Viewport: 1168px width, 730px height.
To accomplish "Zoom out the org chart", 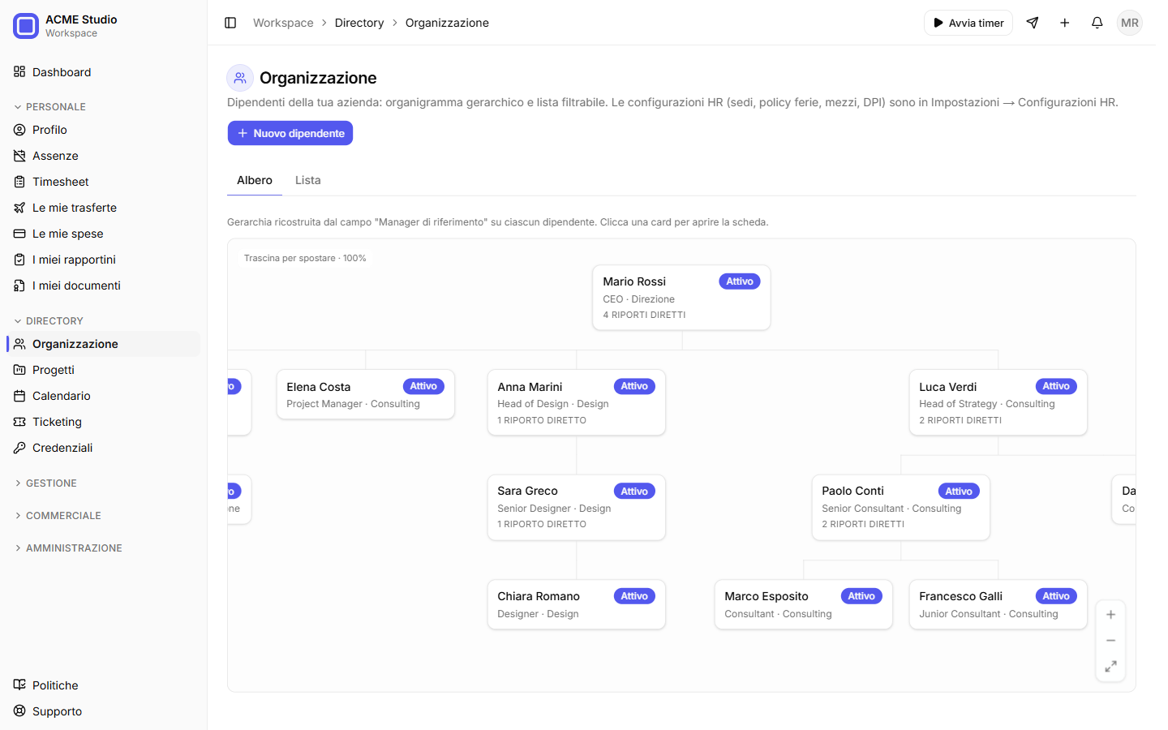I will click(x=1110, y=641).
